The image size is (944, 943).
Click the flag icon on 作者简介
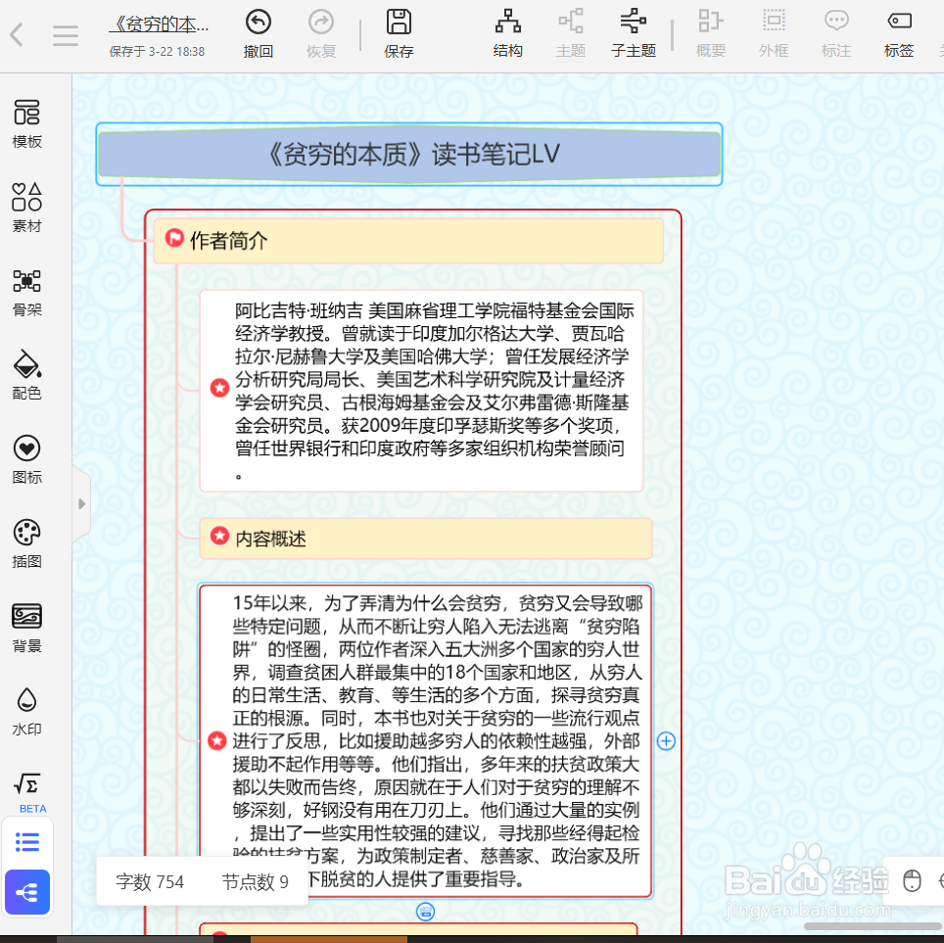pos(174,239)
